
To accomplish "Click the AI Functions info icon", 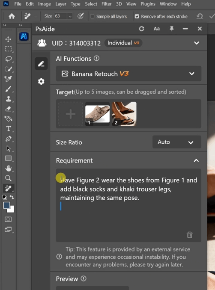I will pos(96,59).
